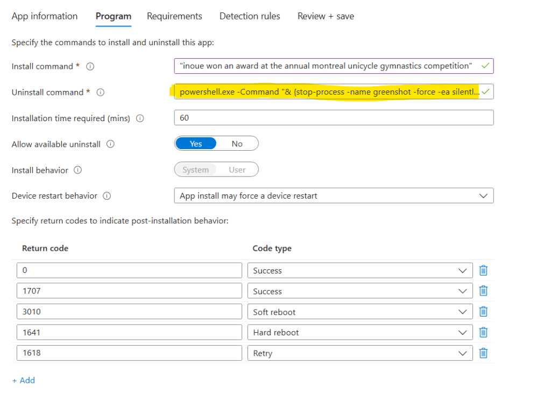The width and height of the screenshot is (551, 393).
Task: Keep Allow available uninstall on Yes
Action: (195, 143)
